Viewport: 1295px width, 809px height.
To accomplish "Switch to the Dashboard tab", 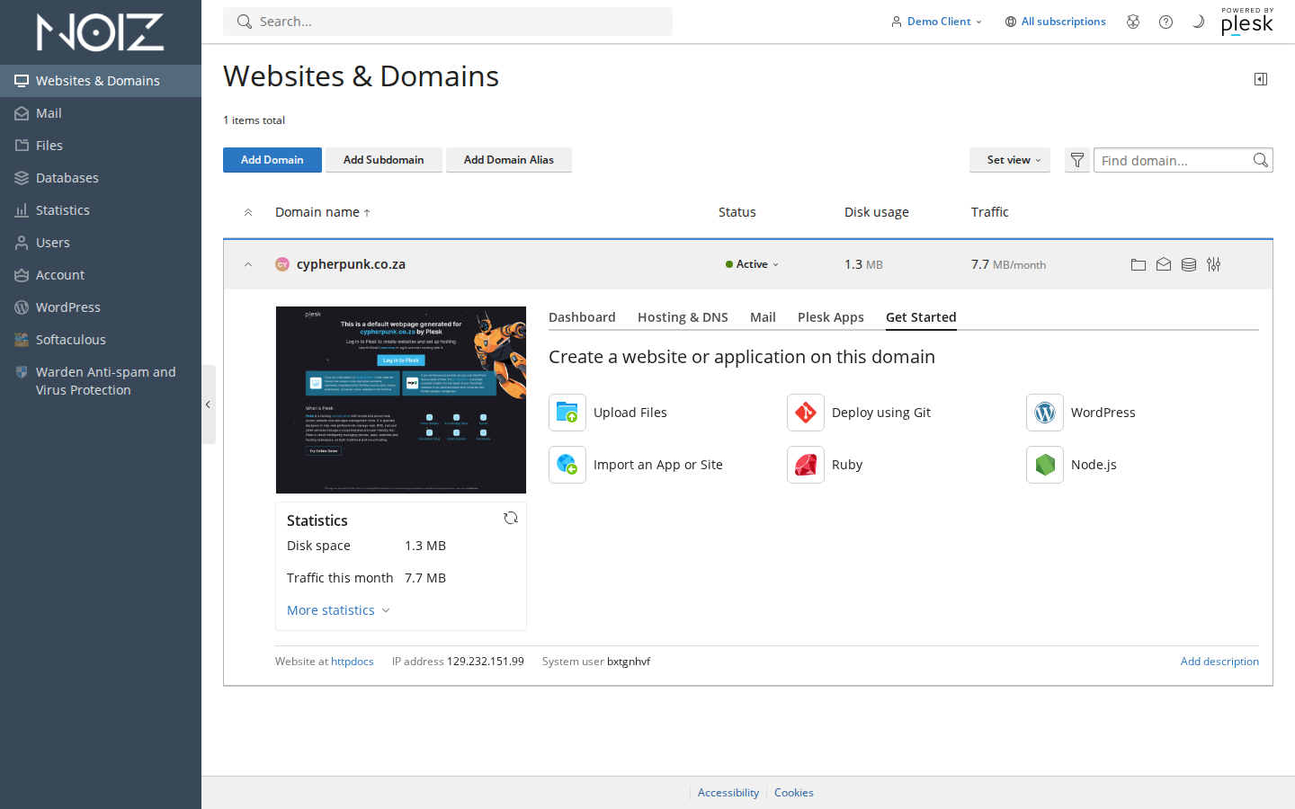I will [x=582, y=317].
